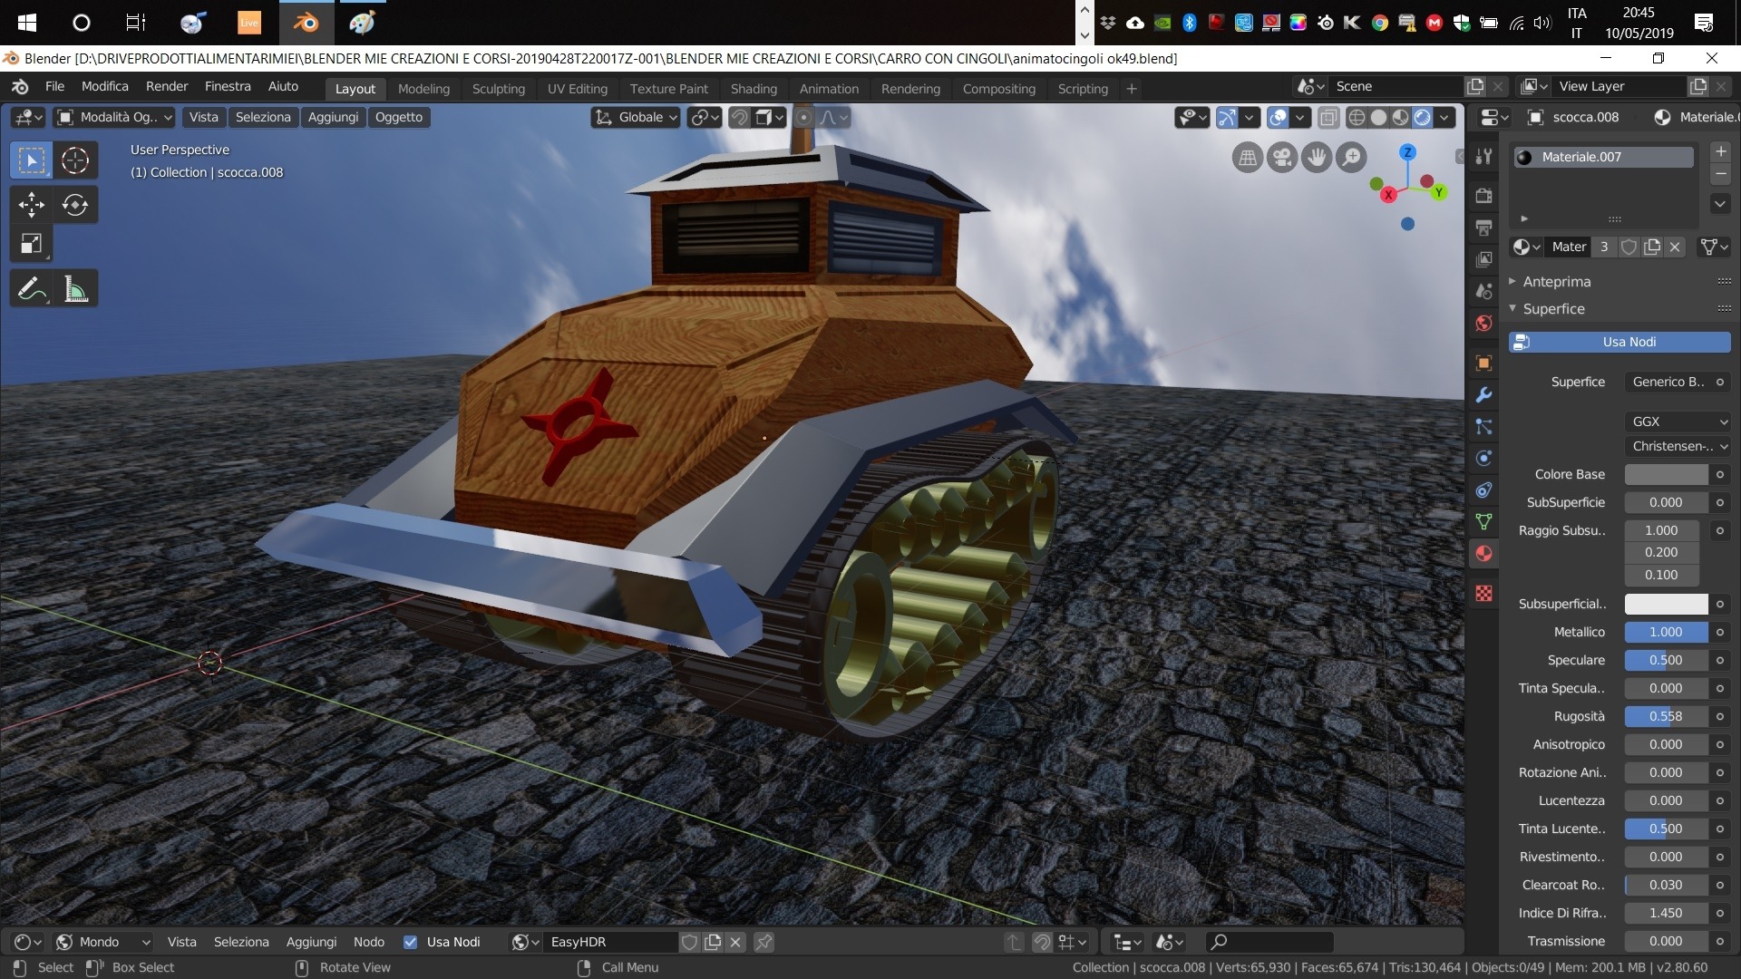Choose the Scale tool
This screenshot has width=1741, height=979.
(32, 244)
